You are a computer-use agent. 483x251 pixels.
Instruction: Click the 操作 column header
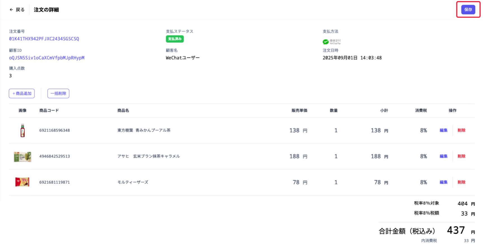click(x=452, y=110)
